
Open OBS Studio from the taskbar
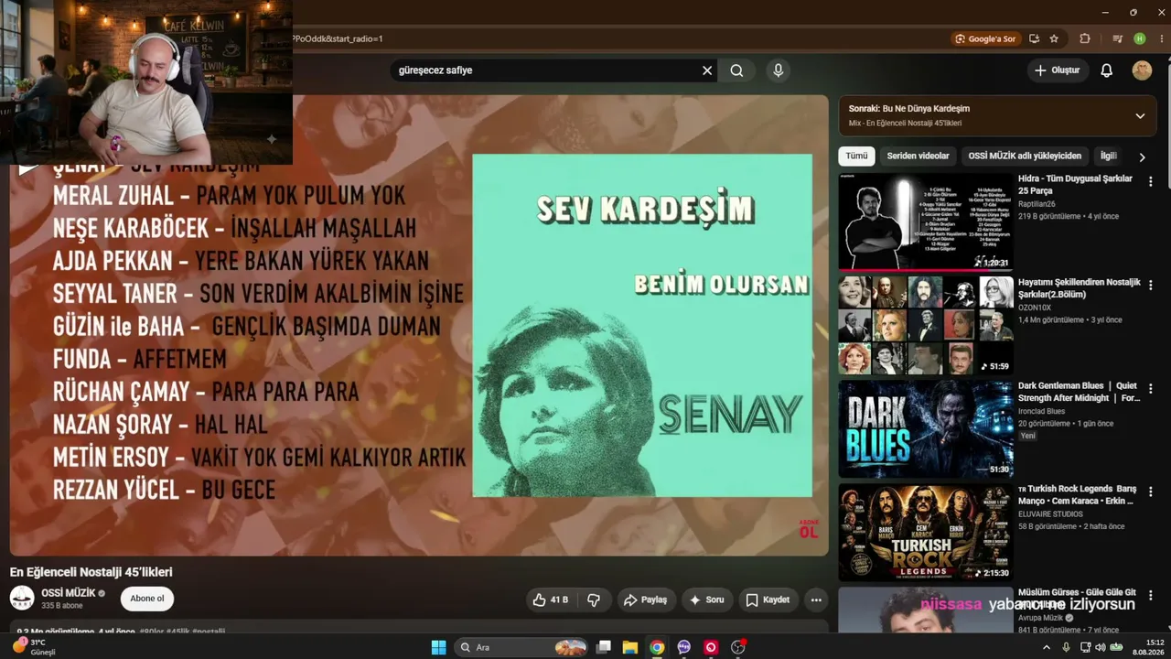738,647
